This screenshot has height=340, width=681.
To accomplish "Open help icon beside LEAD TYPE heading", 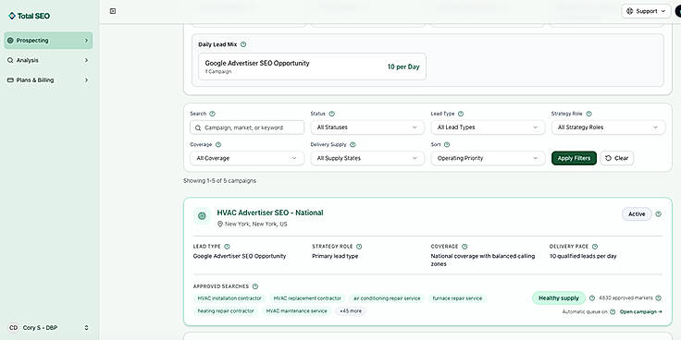I will tap(227, 247).
